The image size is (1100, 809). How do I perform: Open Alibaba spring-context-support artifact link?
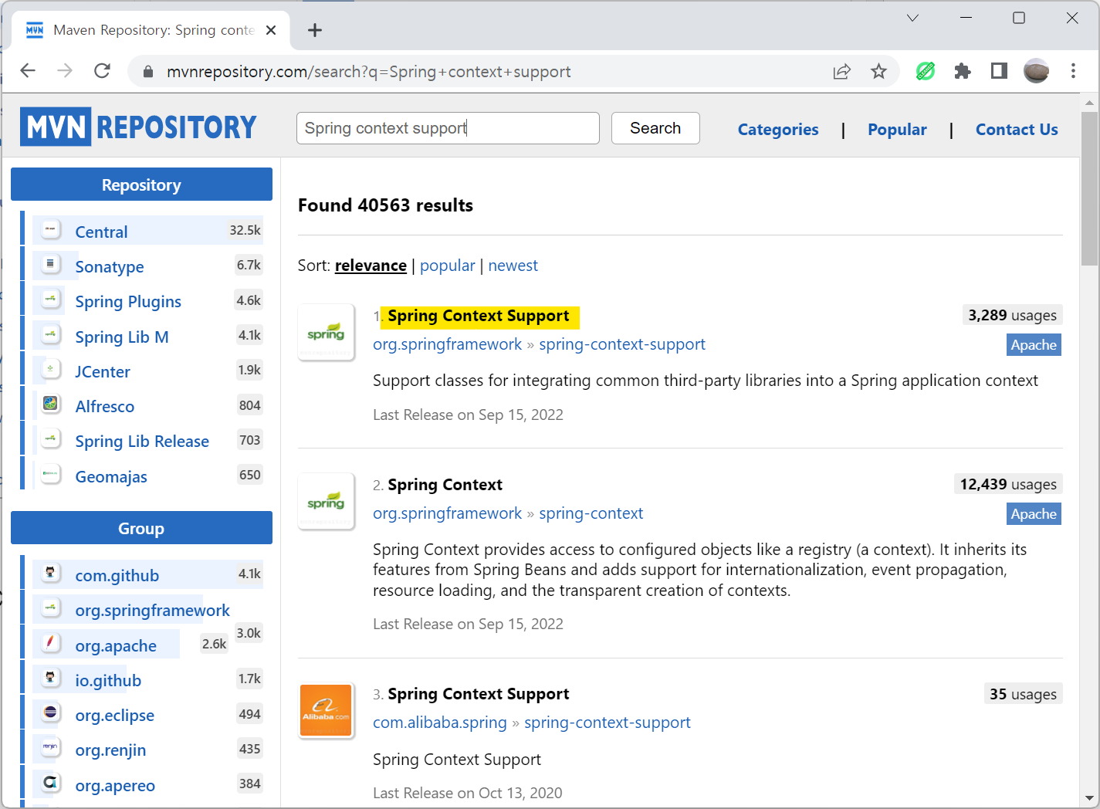pyautogui.click(x=608, y=723)
